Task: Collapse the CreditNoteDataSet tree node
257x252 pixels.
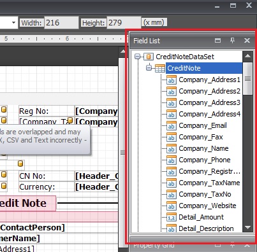Action: [138, 57]
